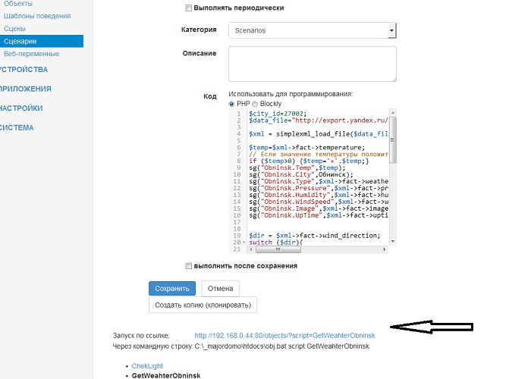Expand the СИСТЕМА sidebar section
Viewport: 531px width, 379px height.
[x=17, y=127]
